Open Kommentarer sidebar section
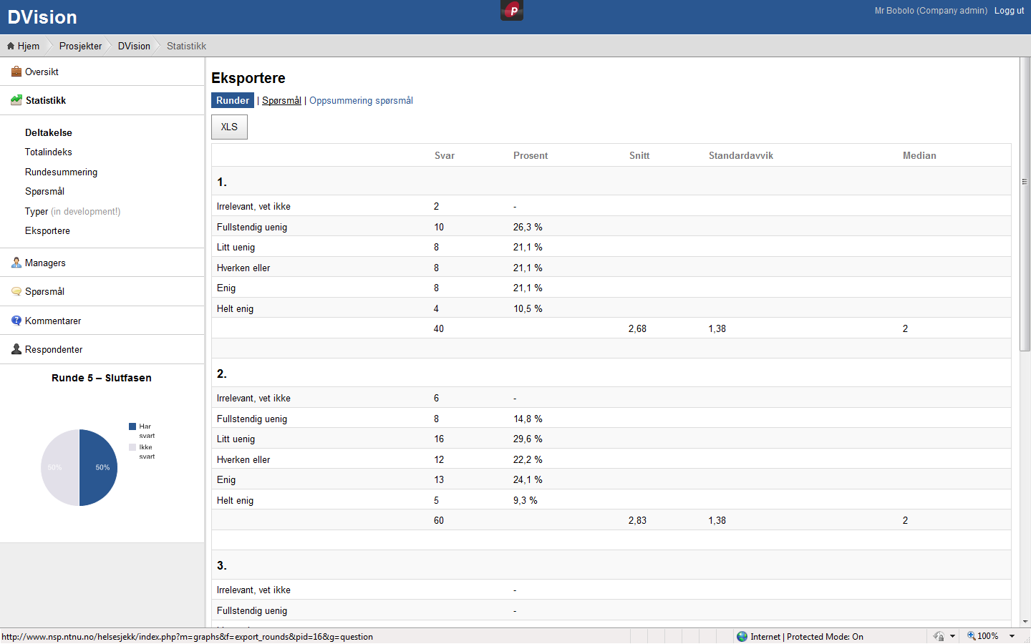This screenshot has height=644, width=1031. 53,321
